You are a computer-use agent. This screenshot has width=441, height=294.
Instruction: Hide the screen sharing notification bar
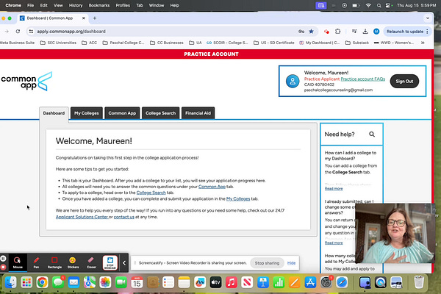[291, 263]
